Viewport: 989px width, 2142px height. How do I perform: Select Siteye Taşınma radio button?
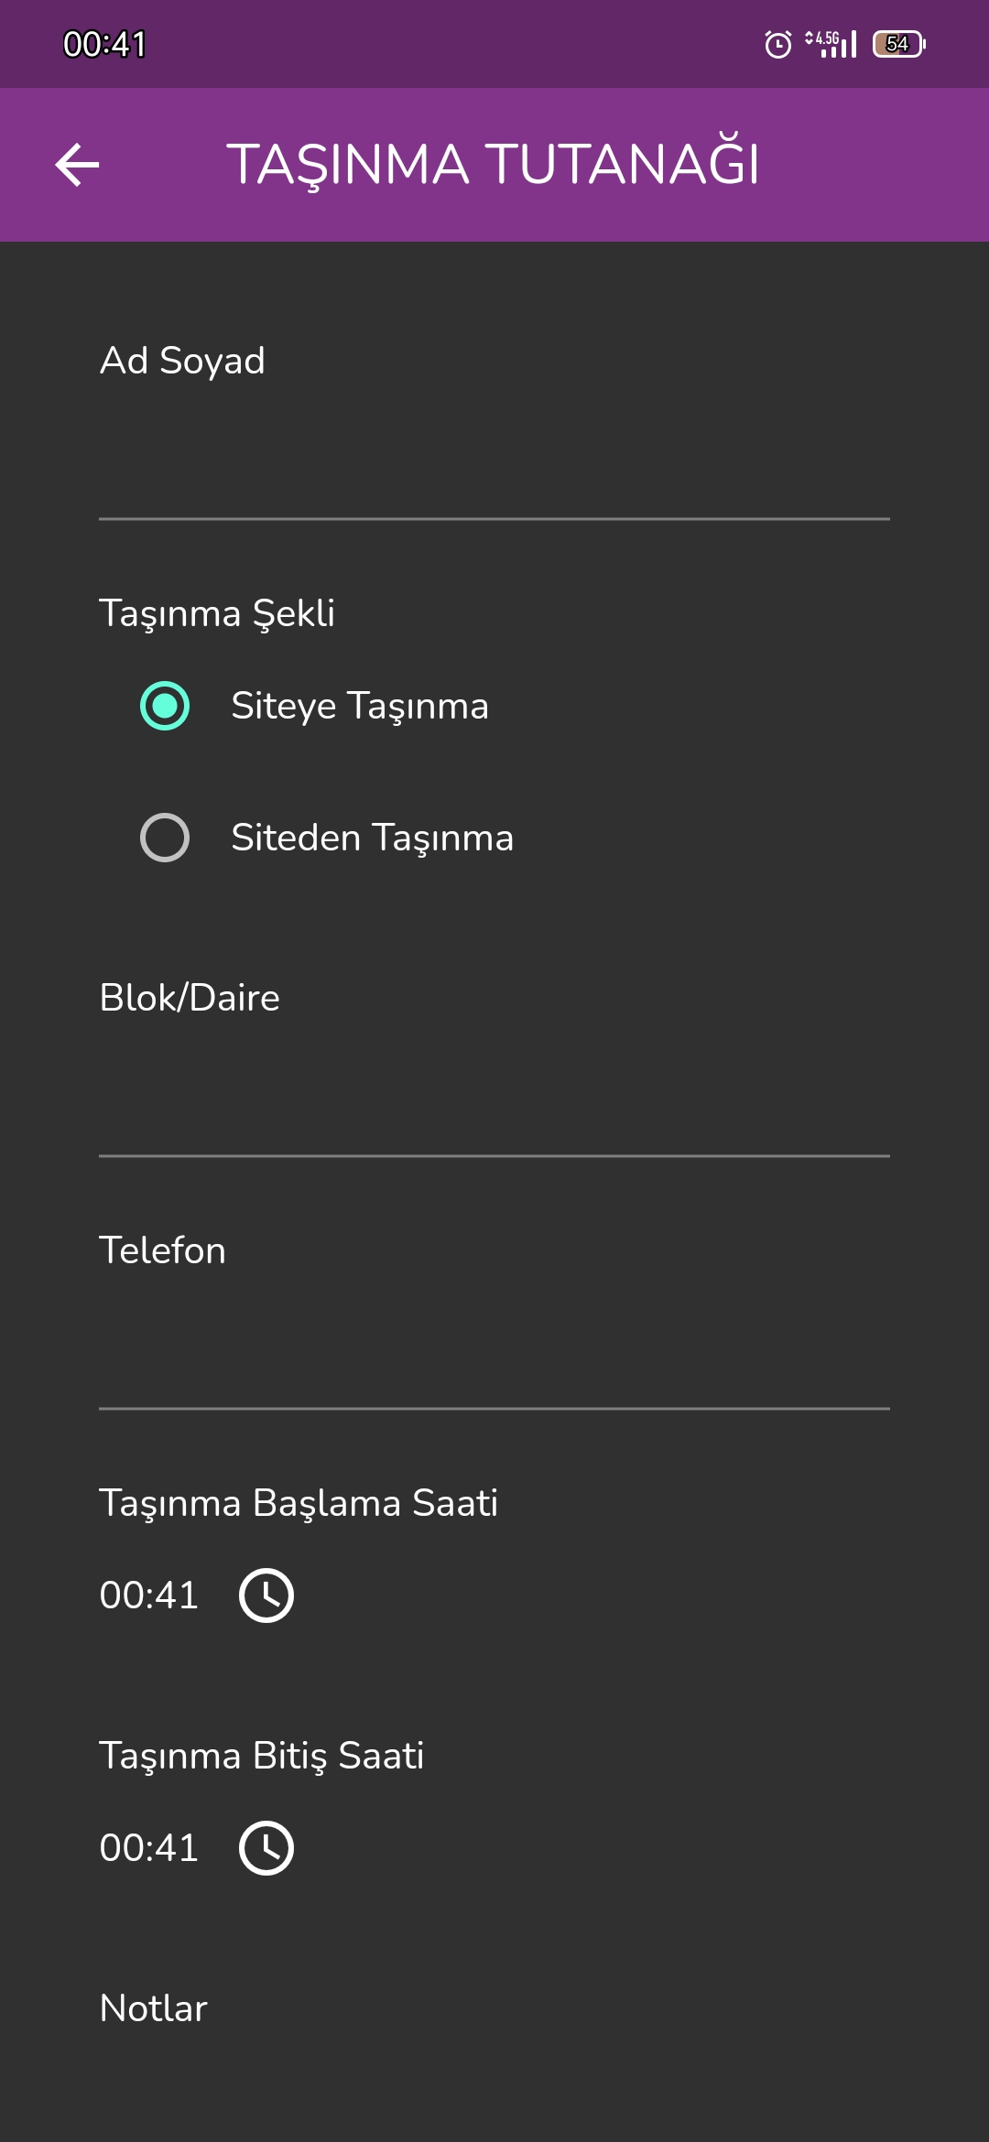[x=165, y=706]
